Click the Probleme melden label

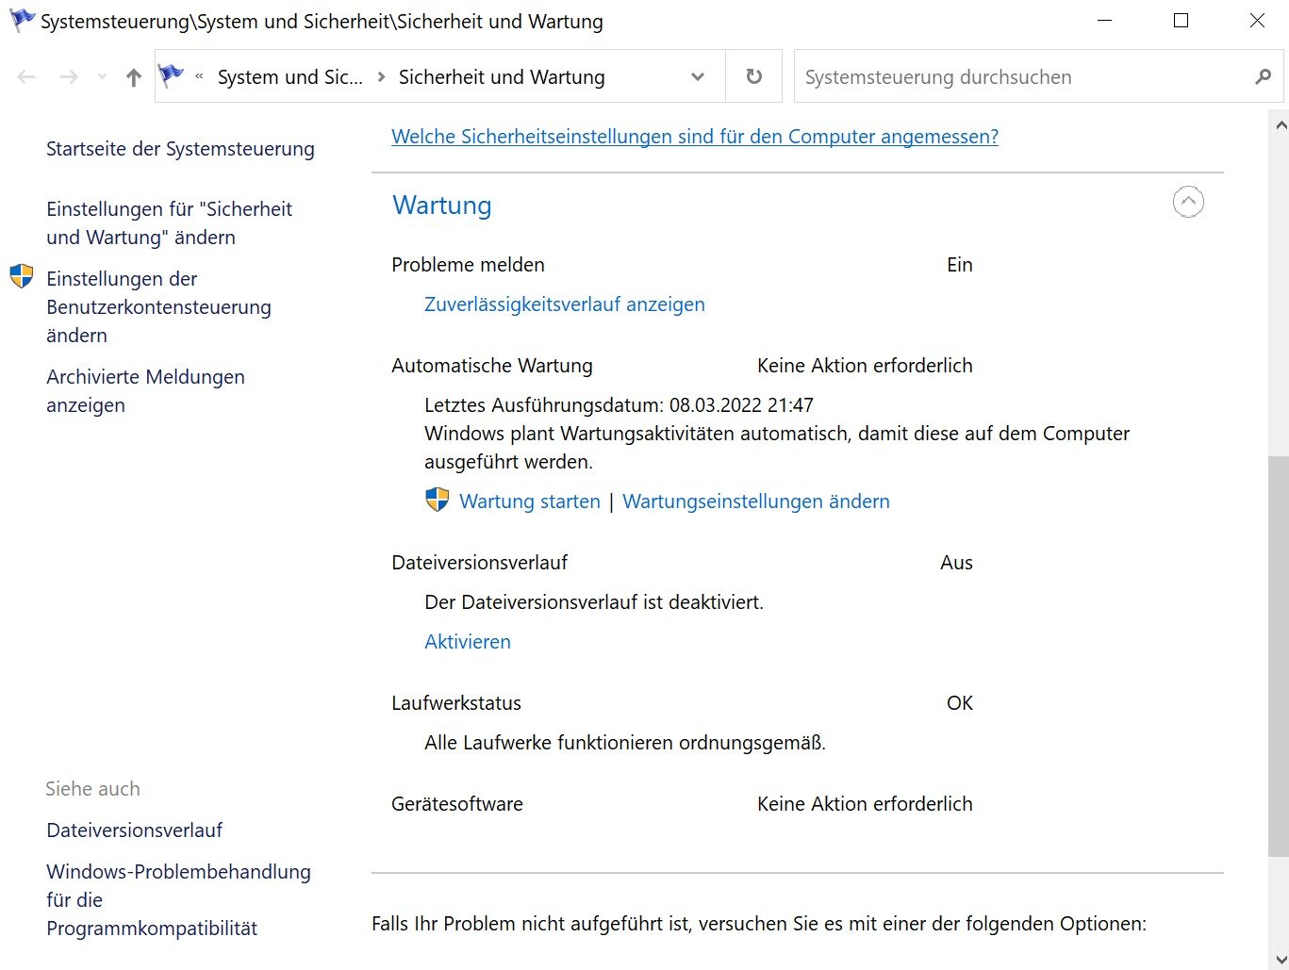[x=468, y=265]
